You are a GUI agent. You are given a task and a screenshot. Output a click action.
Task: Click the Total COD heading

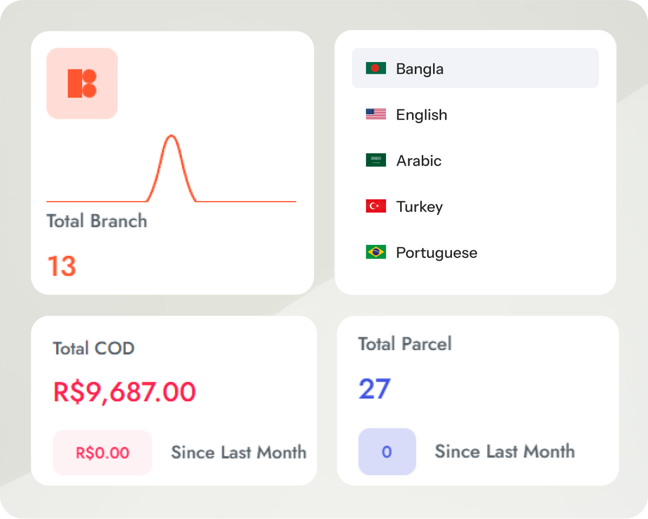93,348
